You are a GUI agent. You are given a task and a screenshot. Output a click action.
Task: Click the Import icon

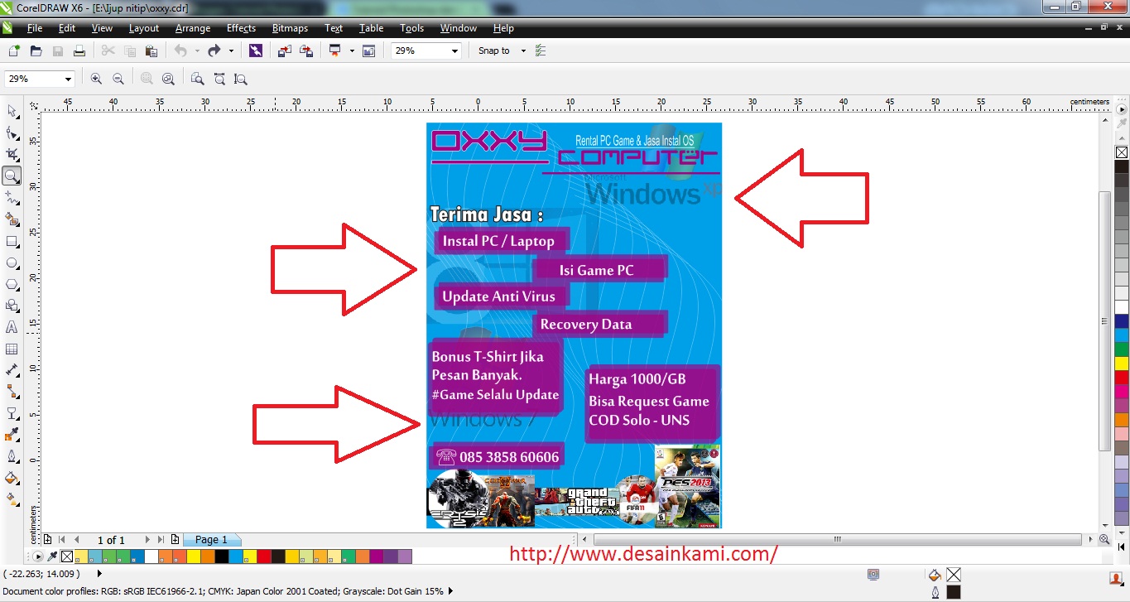tap(284, 51)
